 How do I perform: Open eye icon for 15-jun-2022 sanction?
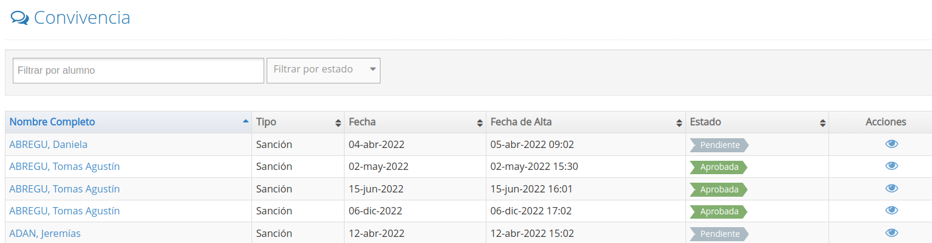pos(892,189)
